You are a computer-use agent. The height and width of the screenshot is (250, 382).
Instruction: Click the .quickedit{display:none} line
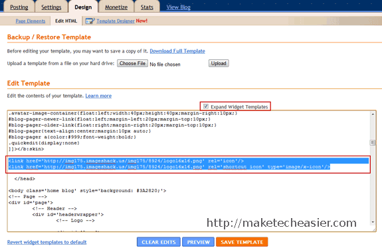pyautogui.click(x=44, y=143)
